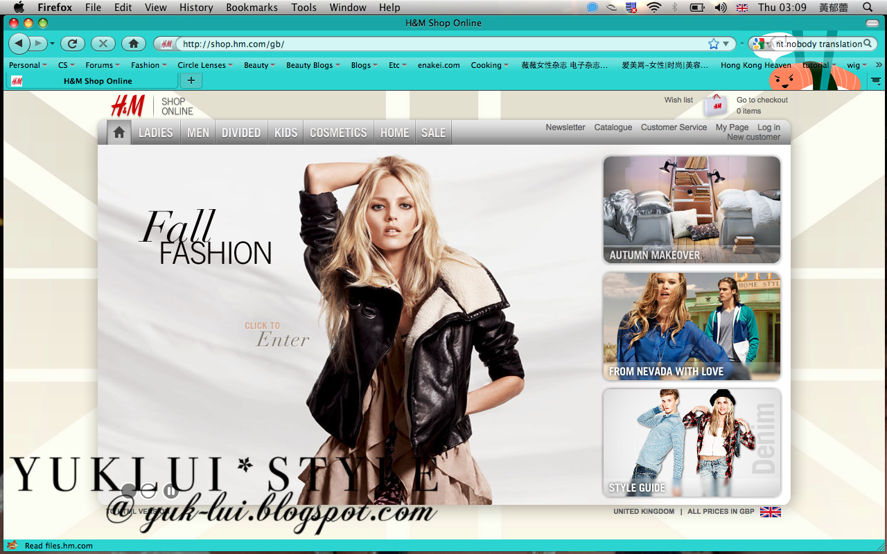Click the shopping cart icon on the tab bar
The width and height of the screenshot is (887, 554).
pos(875,81)
